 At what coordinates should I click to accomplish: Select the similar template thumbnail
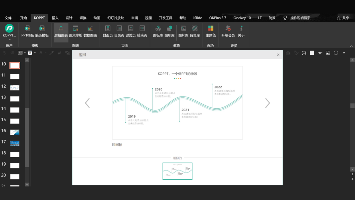click(178, 171)
